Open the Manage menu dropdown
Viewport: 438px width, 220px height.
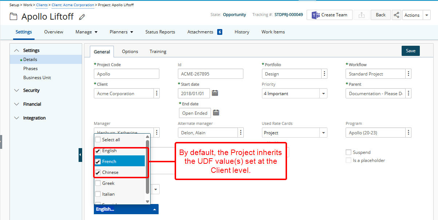(87, 32)
